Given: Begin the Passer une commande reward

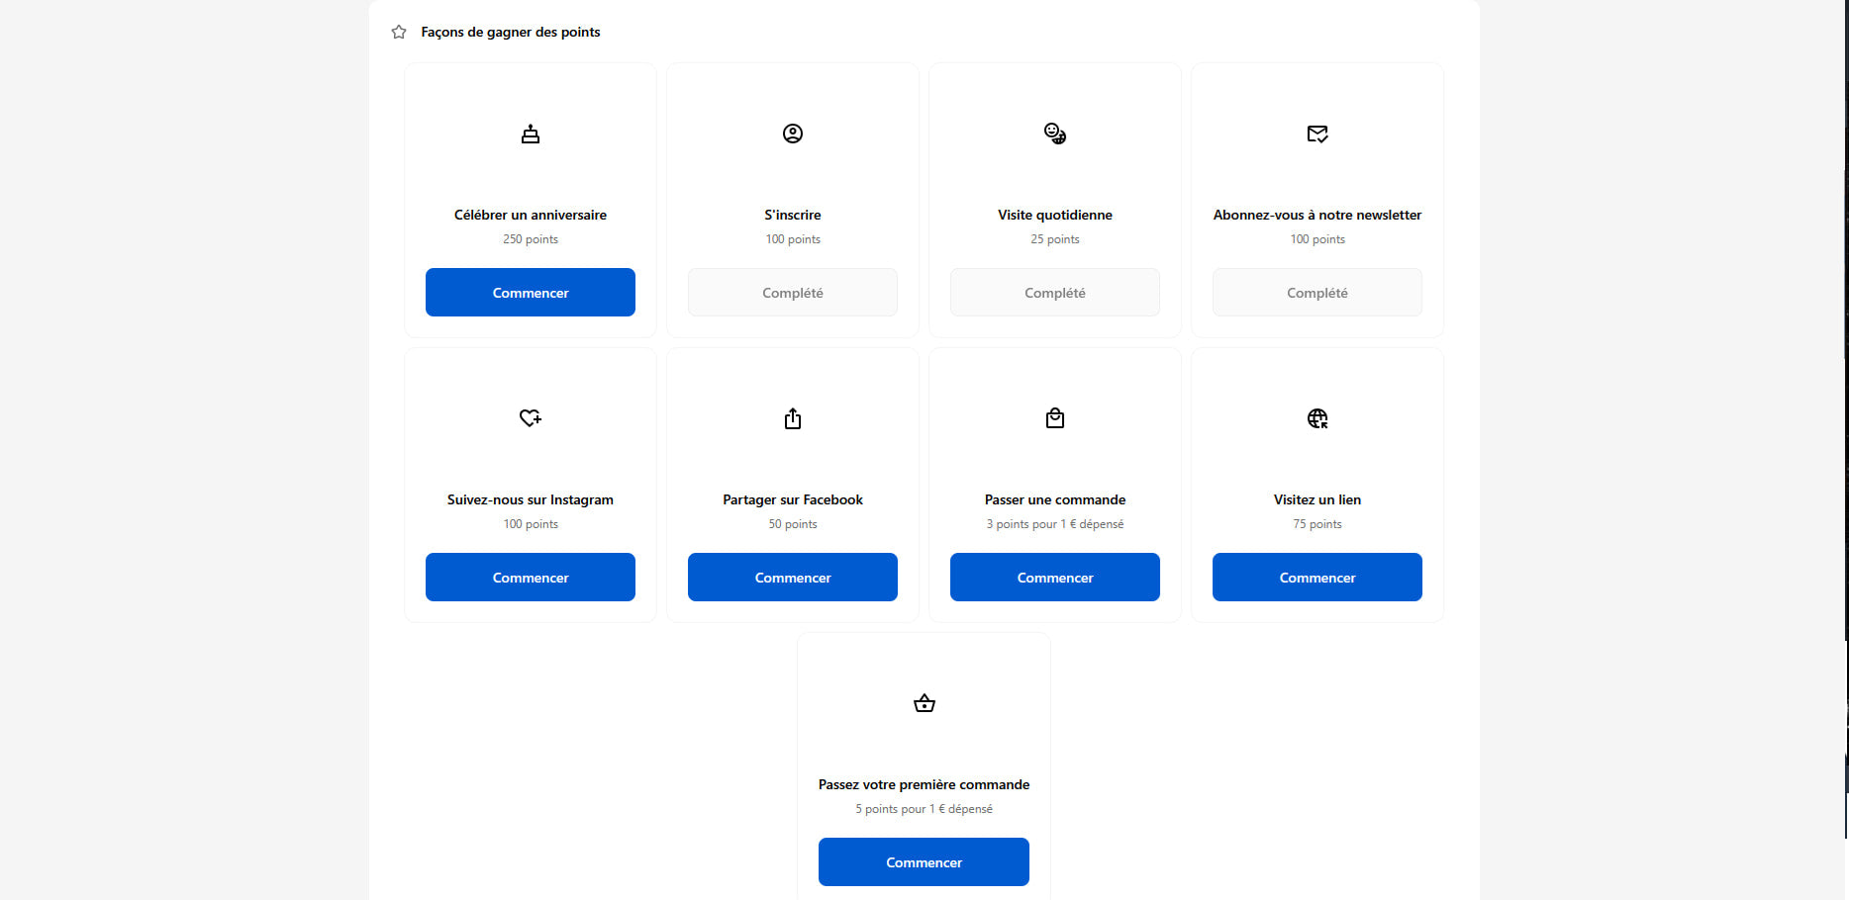Looking at the screenshot, I should pyautogui.click(x=1055, y=578).
